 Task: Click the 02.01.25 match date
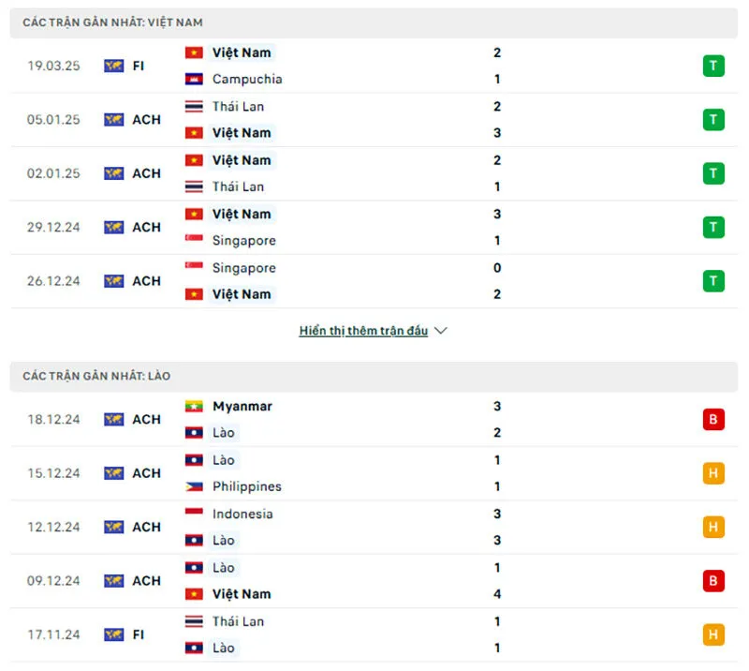pyautogui.click(x=53, y=173)
